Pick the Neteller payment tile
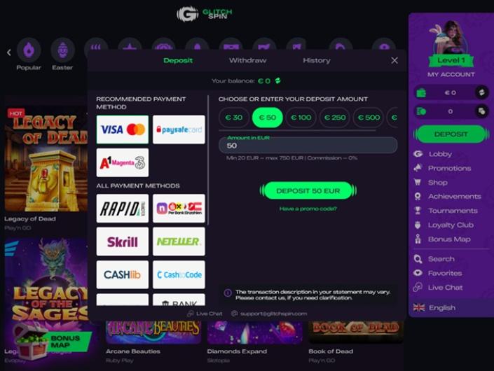Image resolution: width=494 pixels, height=371 pixels. (179, 241)
